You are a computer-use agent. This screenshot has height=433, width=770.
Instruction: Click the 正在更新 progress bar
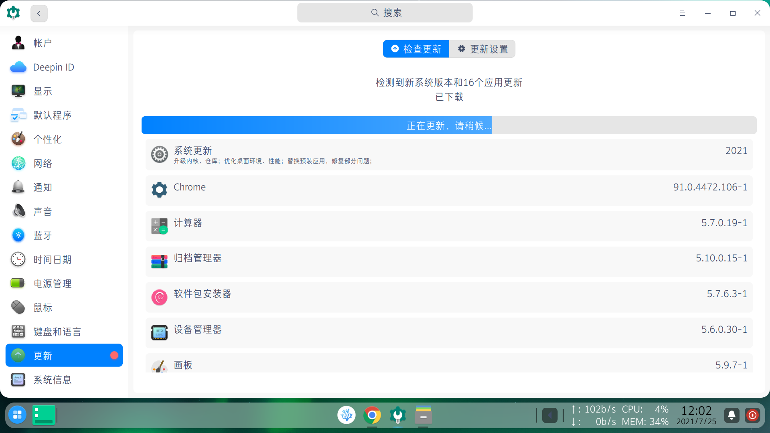coord(449,125)
